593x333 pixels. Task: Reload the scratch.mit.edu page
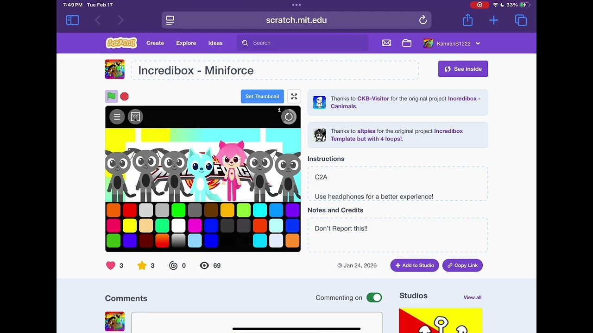423,20
